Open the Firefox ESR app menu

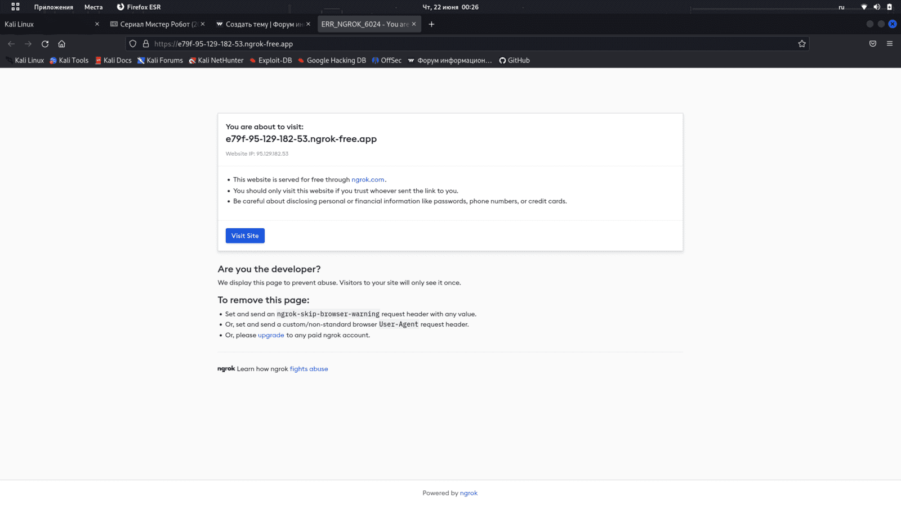pyautogui.click(x=139, y=7)
